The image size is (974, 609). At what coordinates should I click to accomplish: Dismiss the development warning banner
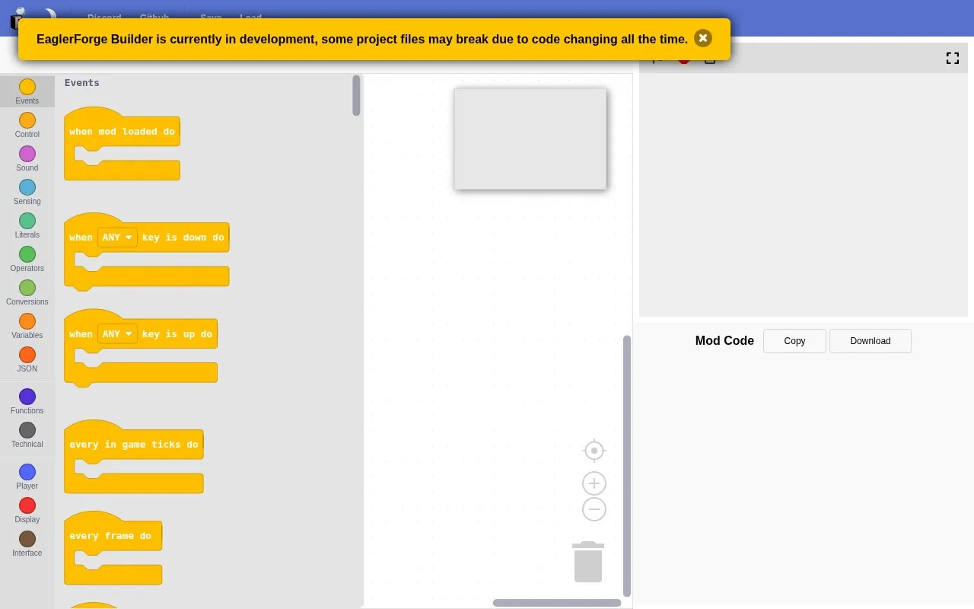703,38
